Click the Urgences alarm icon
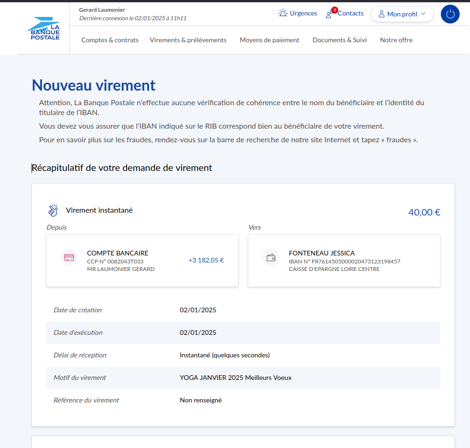The image size is (470, 448). 283,13
